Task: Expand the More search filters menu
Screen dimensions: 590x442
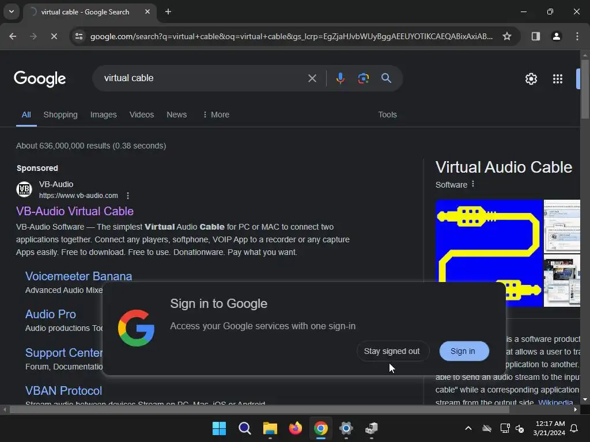Action: click(x=215, y=115)
